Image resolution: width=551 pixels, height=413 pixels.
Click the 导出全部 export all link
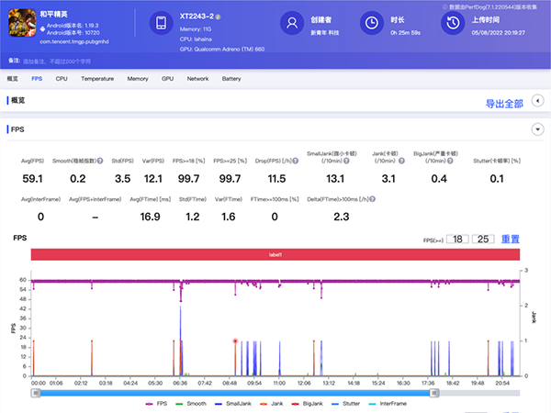tap(504, 104)
